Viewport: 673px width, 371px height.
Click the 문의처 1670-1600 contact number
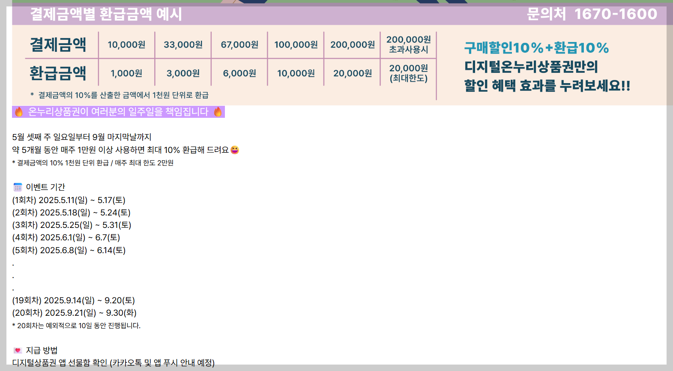pos(592,14)
